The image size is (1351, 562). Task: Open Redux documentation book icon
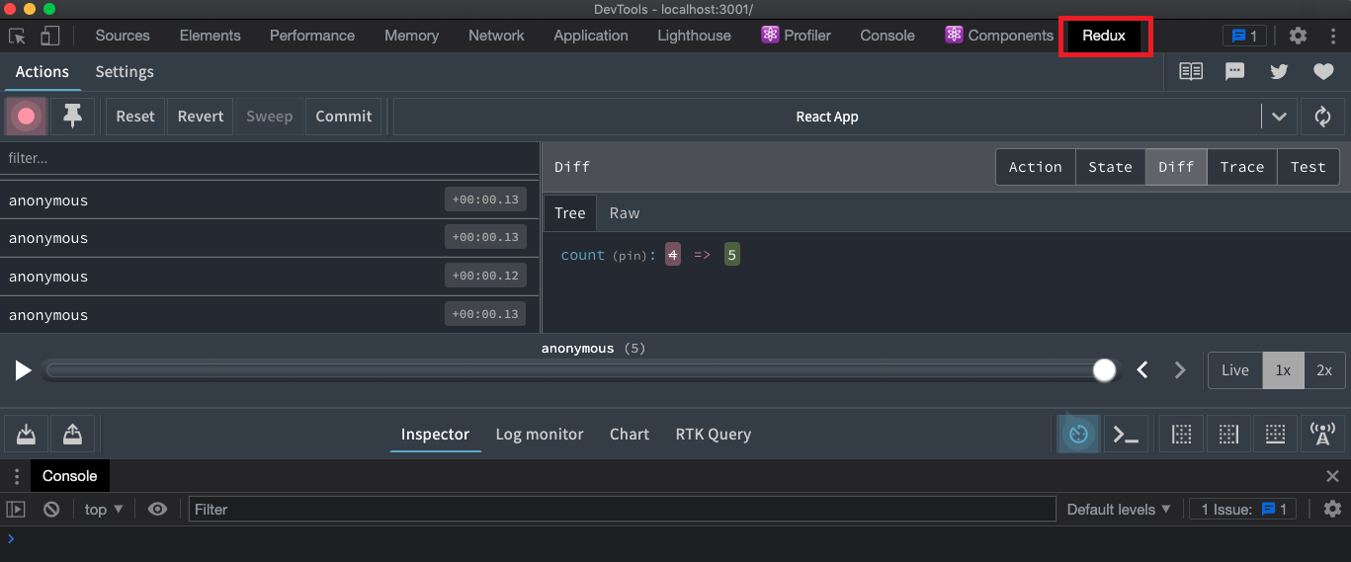(1191, 72)
